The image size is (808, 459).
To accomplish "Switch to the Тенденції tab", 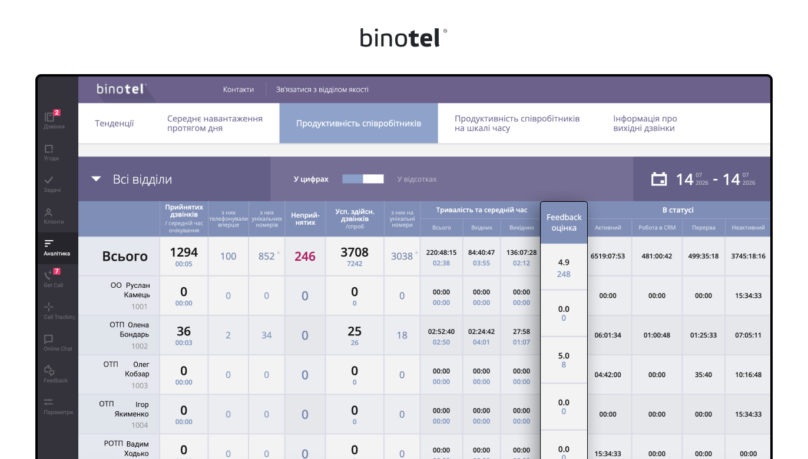I will (x=114, y=124).
